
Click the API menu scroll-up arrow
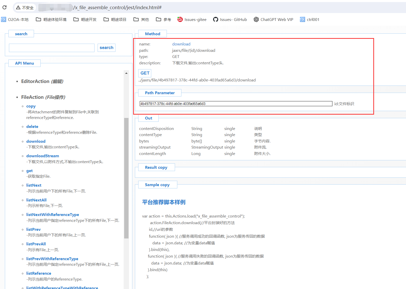(x=126, y=73)
